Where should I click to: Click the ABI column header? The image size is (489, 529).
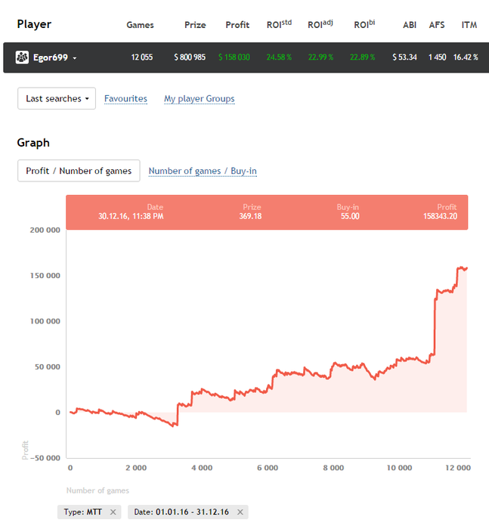pyautogui.click(x=410, y=25)
